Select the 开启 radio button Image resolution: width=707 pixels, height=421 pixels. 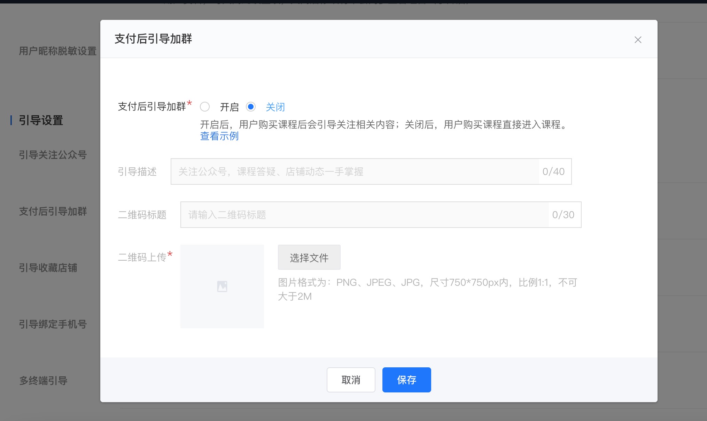(x=205, y=107)
